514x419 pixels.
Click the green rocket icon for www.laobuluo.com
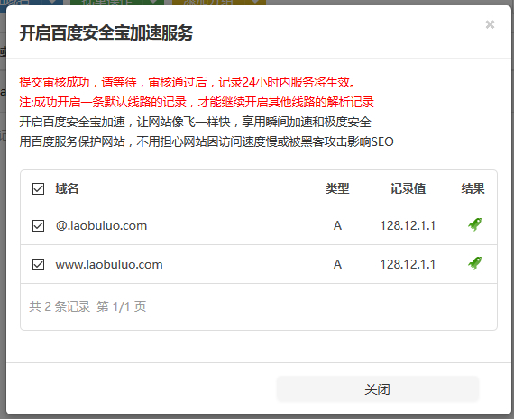pos(474,263)
